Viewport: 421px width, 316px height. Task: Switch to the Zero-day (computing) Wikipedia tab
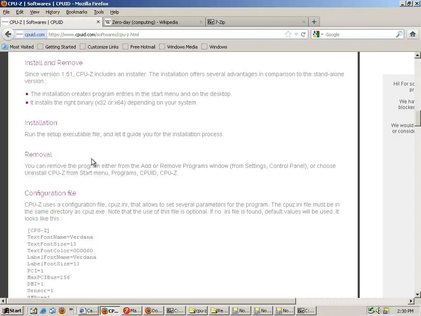coord(154,22)
